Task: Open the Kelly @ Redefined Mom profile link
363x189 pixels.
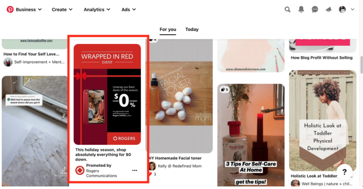Action: 180,166
